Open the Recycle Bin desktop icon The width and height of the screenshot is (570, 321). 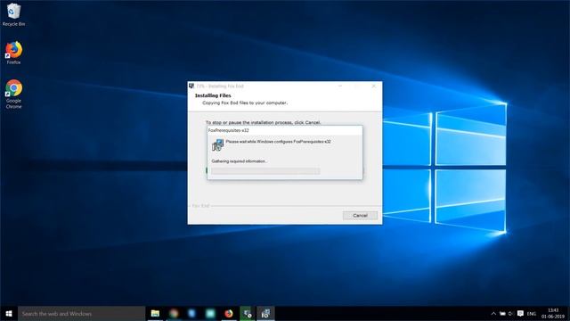pos(14,14)
